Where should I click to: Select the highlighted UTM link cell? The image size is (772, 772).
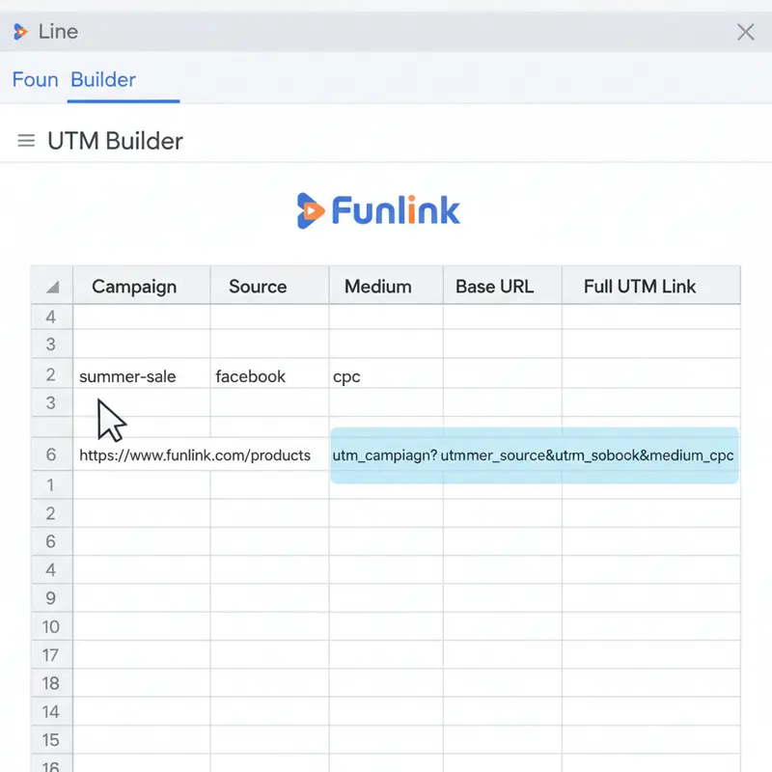click(535, 455)
